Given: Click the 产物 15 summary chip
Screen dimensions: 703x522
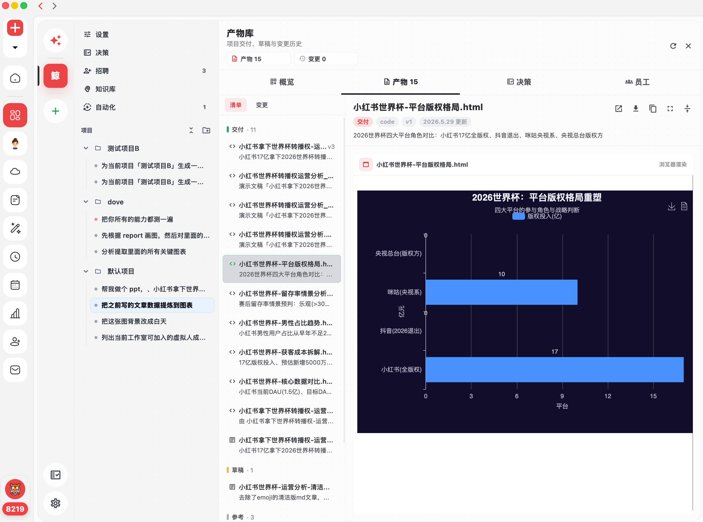Looking at the screenshot, I should pos(258,59).
